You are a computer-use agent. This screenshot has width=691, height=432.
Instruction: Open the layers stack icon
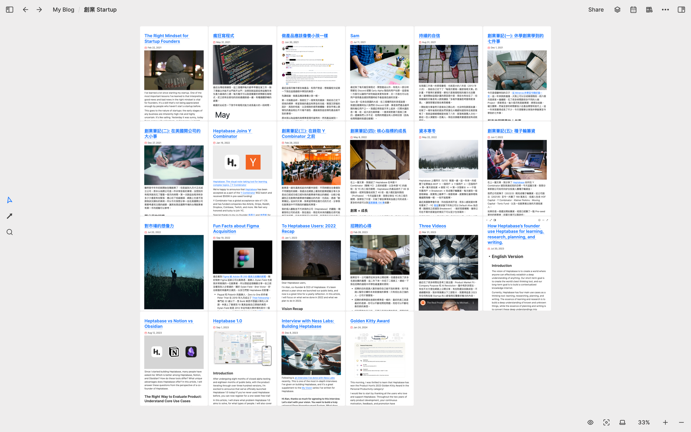click(617, 10)
